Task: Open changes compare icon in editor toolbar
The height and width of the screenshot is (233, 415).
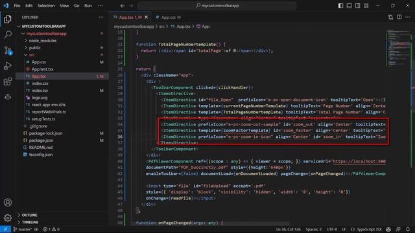Action: [390, 17]
